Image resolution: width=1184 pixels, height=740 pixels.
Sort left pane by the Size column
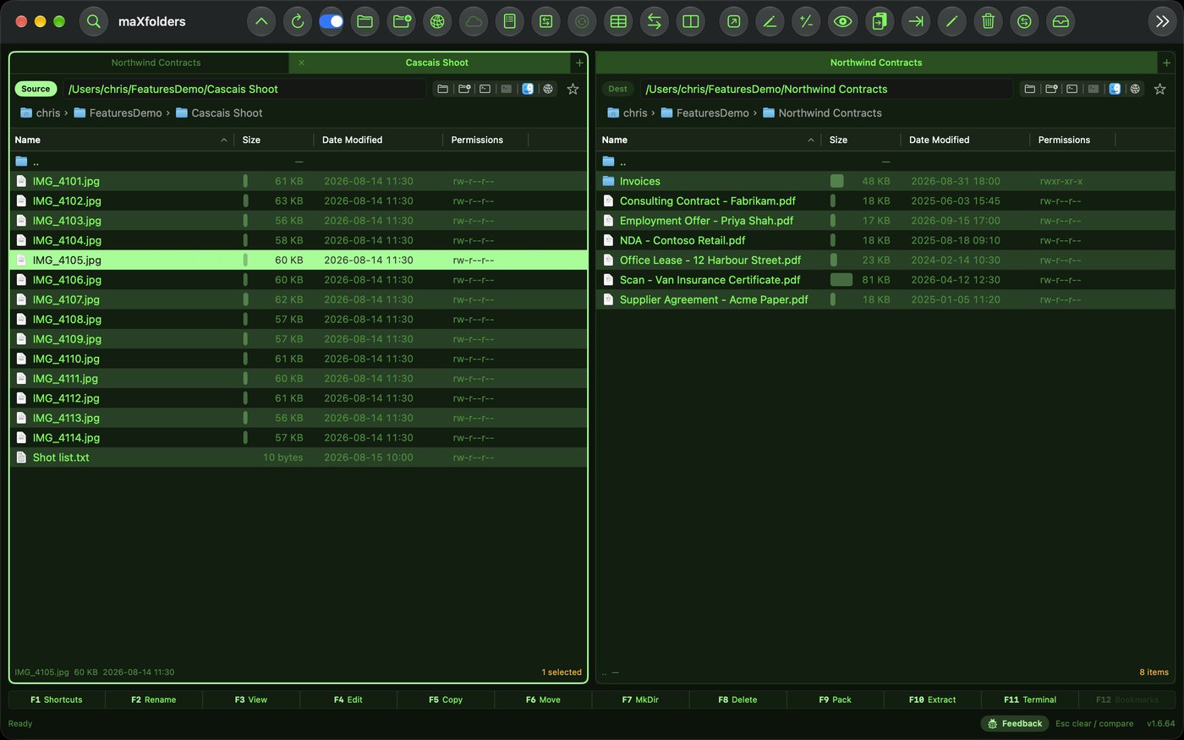(x=273, y=140)
